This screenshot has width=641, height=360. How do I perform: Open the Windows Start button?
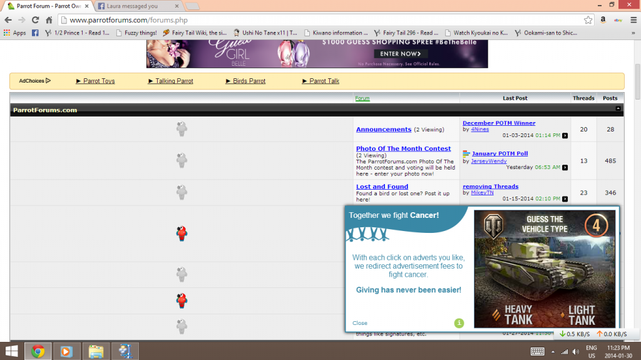[11, 351]
